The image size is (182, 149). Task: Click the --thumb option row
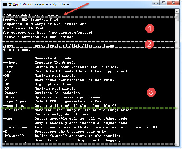coord(39,63)
